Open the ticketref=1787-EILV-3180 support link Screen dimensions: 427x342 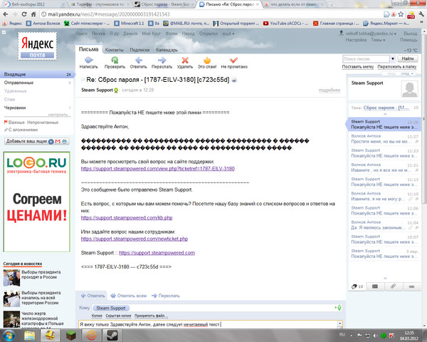[158, 169]
